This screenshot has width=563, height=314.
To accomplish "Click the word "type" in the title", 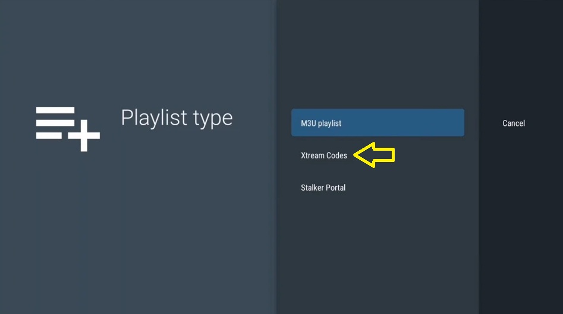I will tap(213, 119).
